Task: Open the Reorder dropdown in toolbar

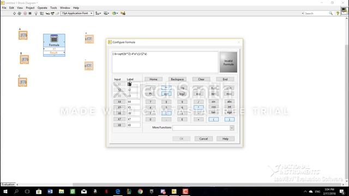Action: (x=115, y=13)
